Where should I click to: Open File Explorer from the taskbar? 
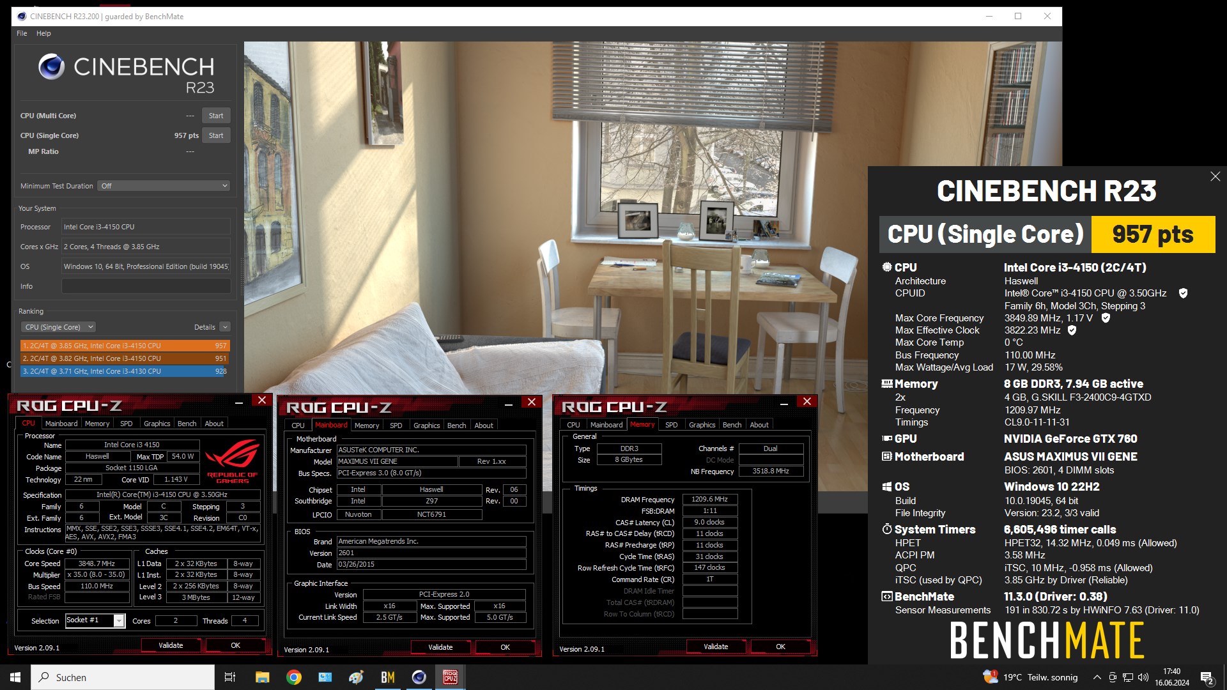point(262,677)
